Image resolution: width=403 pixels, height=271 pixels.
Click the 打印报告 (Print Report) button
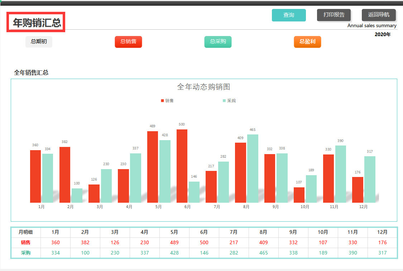tap(334, 15)
